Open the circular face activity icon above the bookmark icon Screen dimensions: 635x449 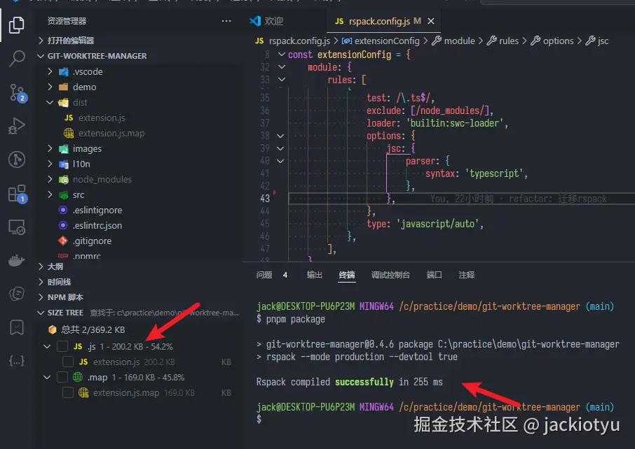[x=17, y=294]
